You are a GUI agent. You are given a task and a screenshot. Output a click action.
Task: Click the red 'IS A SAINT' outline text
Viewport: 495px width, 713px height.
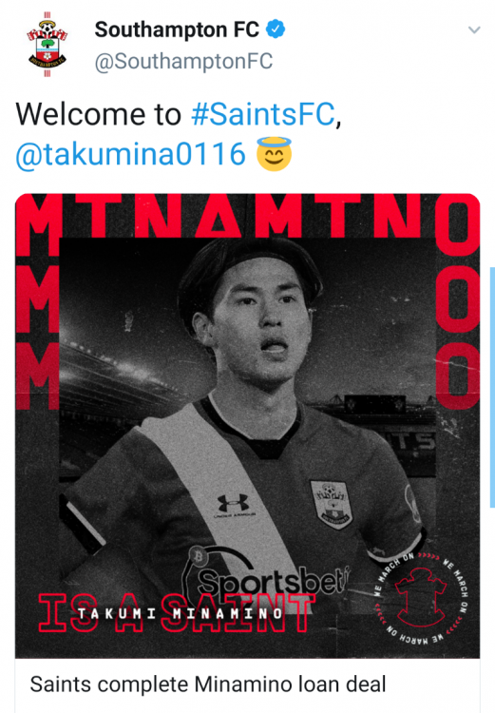tap(177, 612)
